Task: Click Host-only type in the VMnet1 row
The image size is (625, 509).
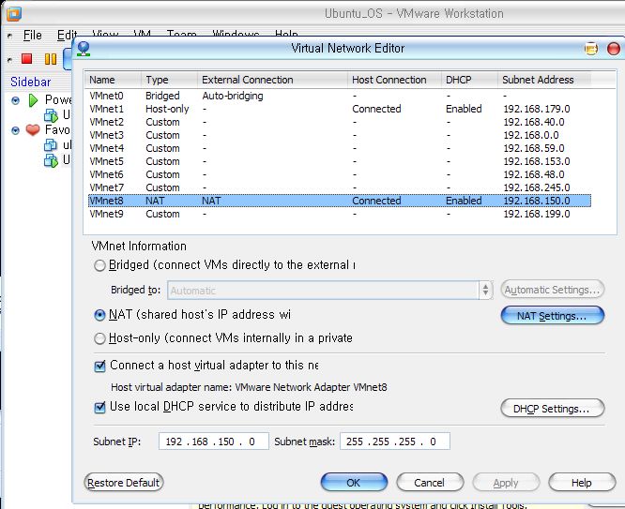Action: tap(167, 109)
